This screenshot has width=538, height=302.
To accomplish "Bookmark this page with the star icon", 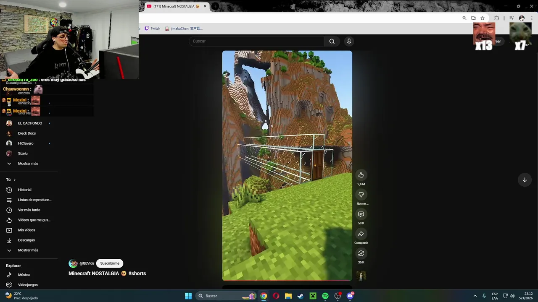I will pos(483,18).
